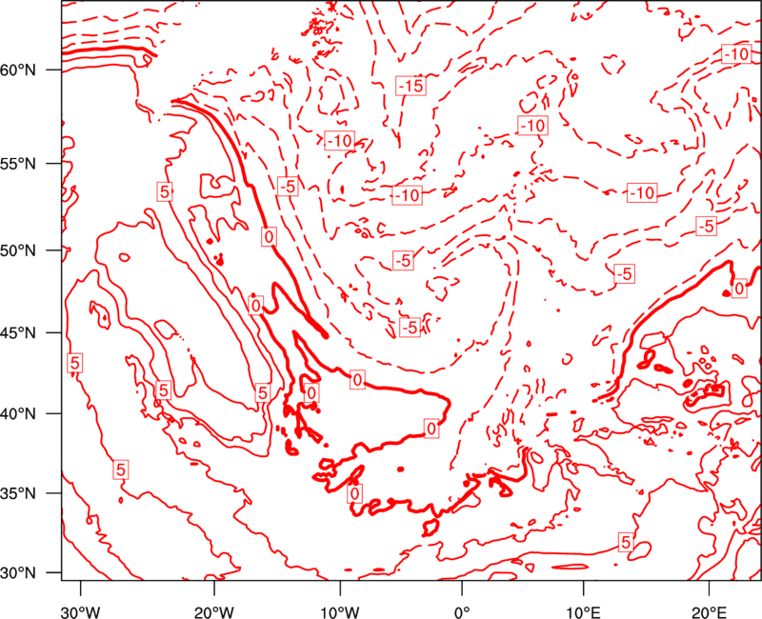Viewport: 762px width, 619px height.
Task: Click the 55°N latitude axis label
Action: tap(18, 163)
